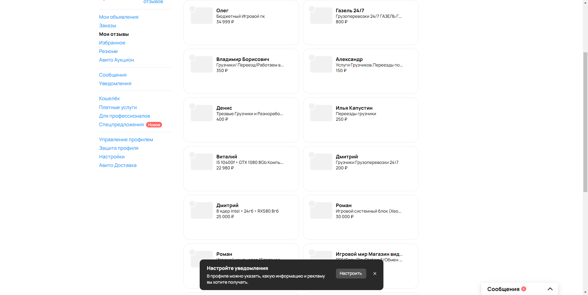Click avatar circle on Газель 24/7 card
This screenshot has width=588, height=295.
coord(312,9)
